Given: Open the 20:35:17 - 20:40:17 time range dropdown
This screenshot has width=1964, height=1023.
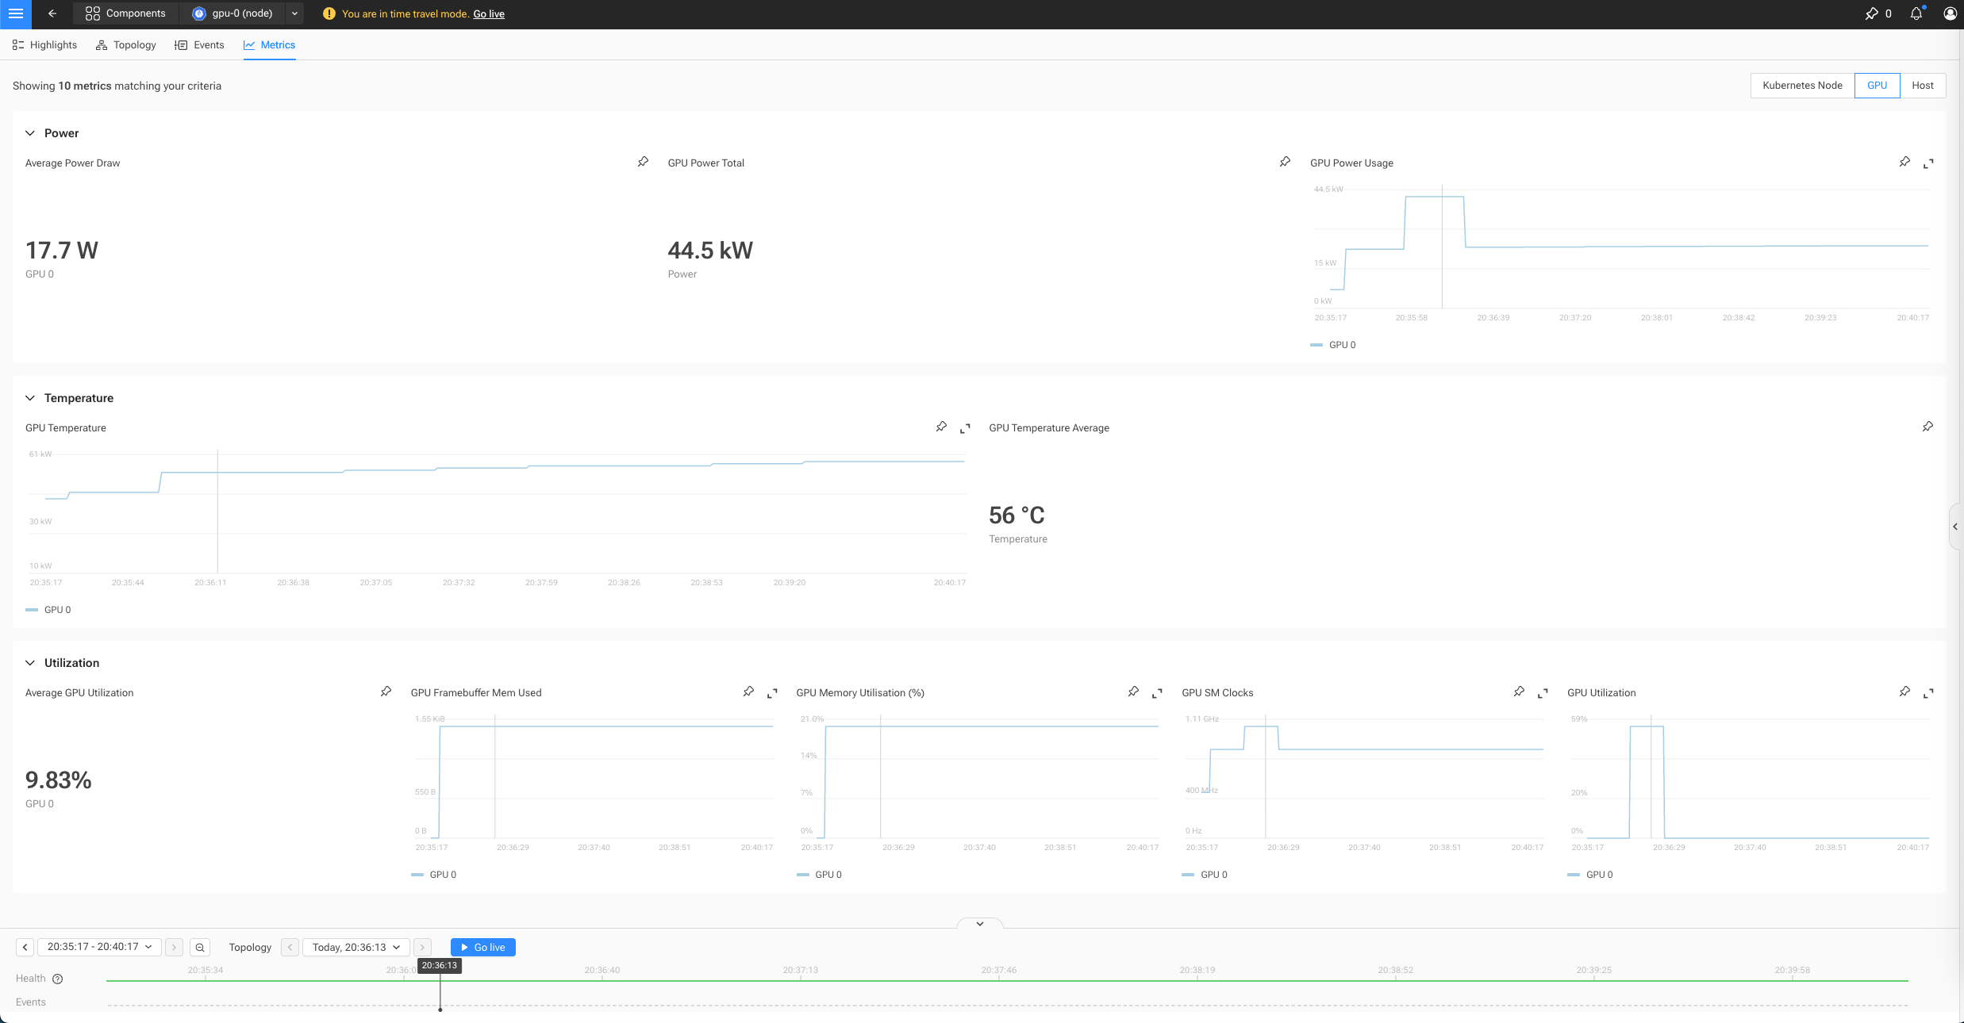Looking at the screenshot, I should point(99,947).
